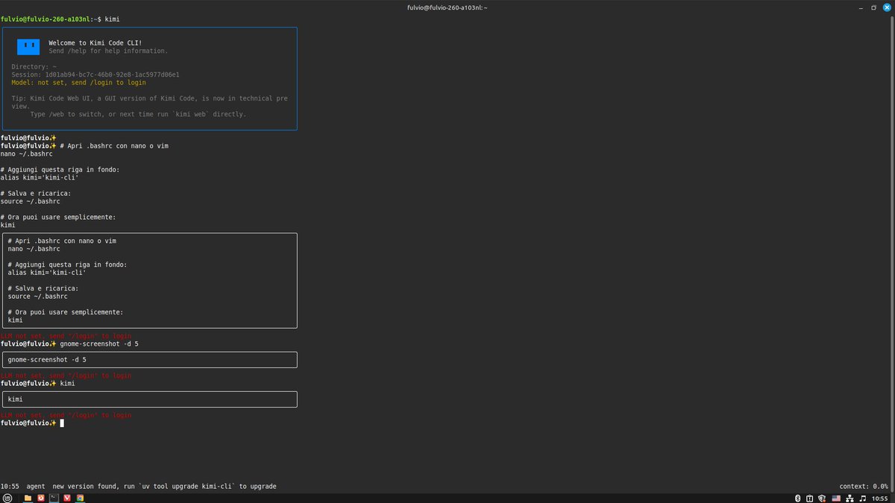The image size is (895, 503).
Task: Click the Tip about Kimi Code Web UI
Action: (x=149, y=102)
